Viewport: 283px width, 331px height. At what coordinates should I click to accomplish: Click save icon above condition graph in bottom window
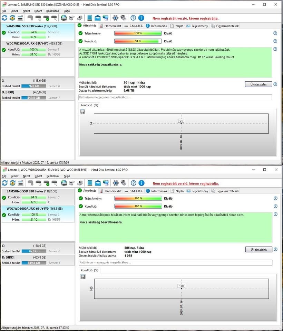[82, 277]
